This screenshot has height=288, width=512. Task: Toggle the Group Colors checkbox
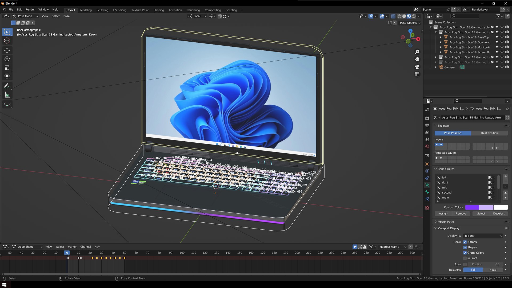pos(465,253)
